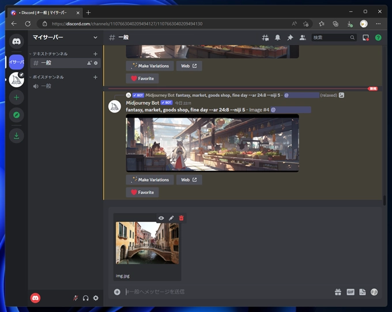Edit the attachment with pencil icon

[171, 218]
